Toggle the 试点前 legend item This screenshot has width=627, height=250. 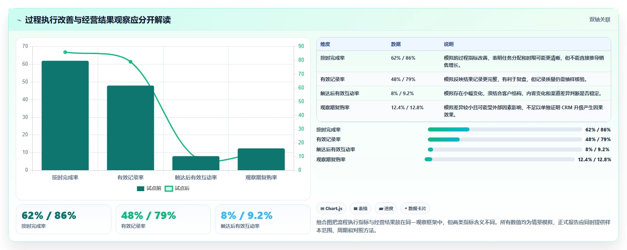[x=149, y=188]
